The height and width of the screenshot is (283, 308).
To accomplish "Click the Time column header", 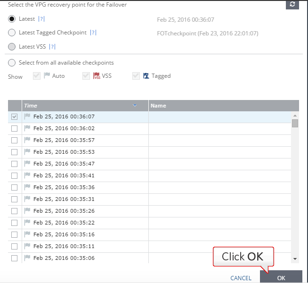I will click(x=31, y=106).
